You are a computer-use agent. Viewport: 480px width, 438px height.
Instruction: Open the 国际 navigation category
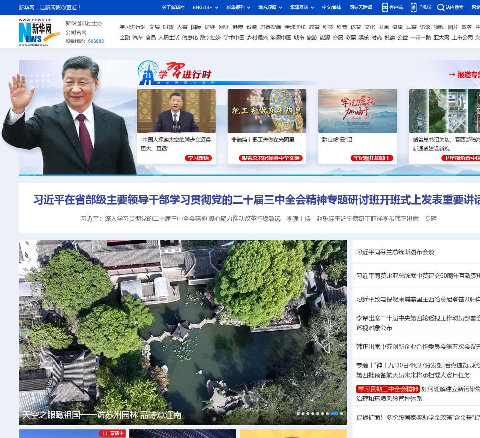point(196,27)
